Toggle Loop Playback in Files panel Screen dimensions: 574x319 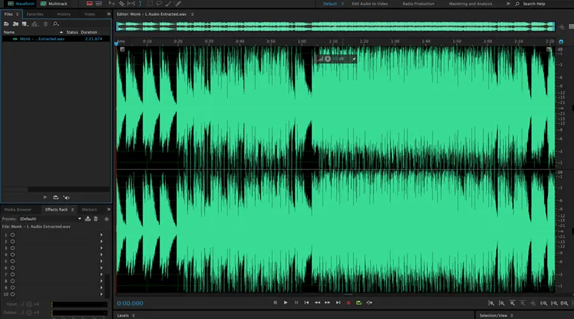(55, 197)
